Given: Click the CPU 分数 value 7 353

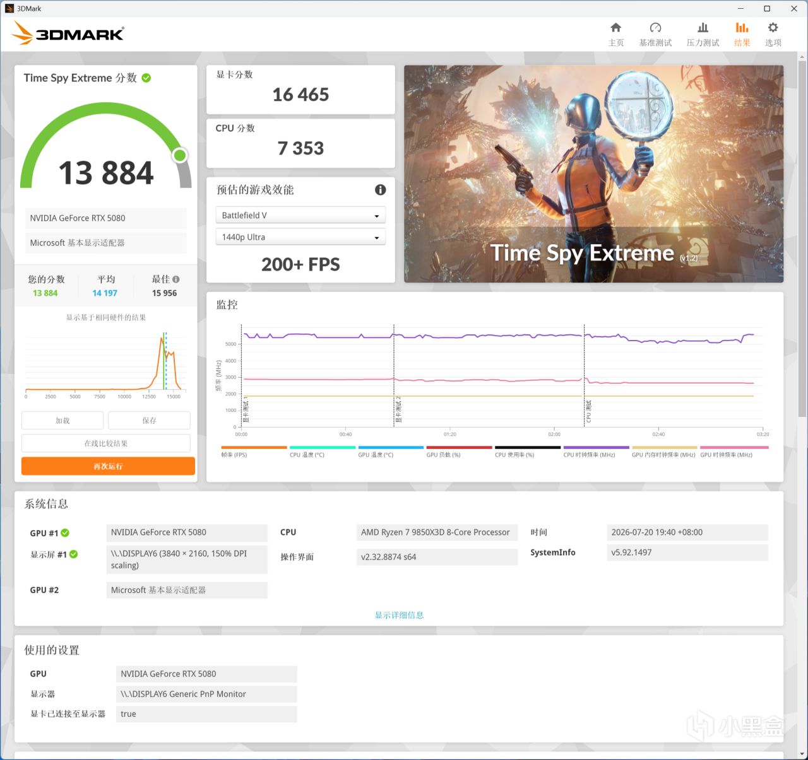Looking at the screenshot, I should [x=300, y=148].
